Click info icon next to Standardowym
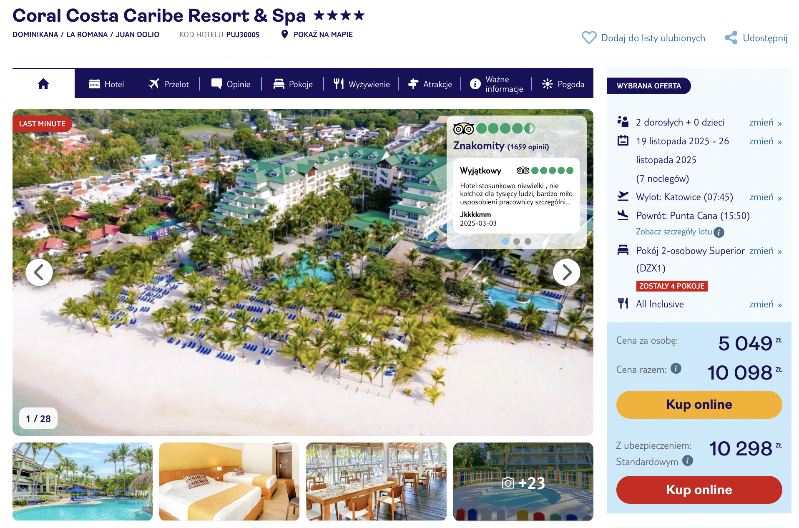This screenshot has height=528, width=799. pyautogui.click(x=688, y=461)
